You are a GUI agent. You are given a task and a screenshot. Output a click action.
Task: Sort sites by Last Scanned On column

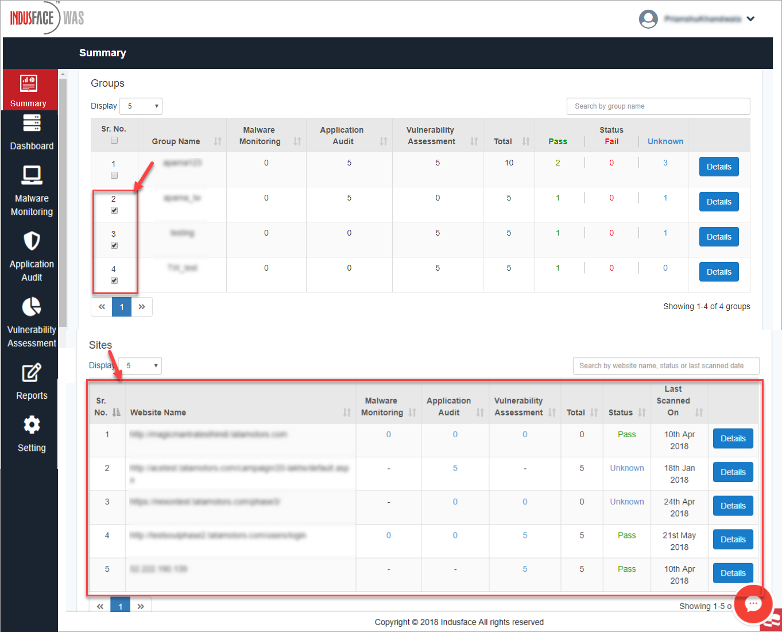[x=699, y=413]
